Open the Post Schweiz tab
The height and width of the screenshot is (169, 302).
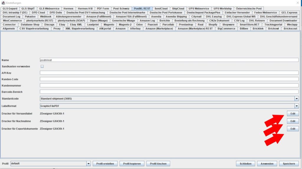coord(121,9)
